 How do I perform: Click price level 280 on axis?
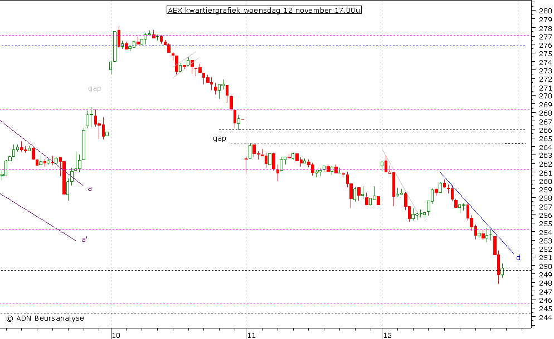pyautogui.click(x=545, y=11)
